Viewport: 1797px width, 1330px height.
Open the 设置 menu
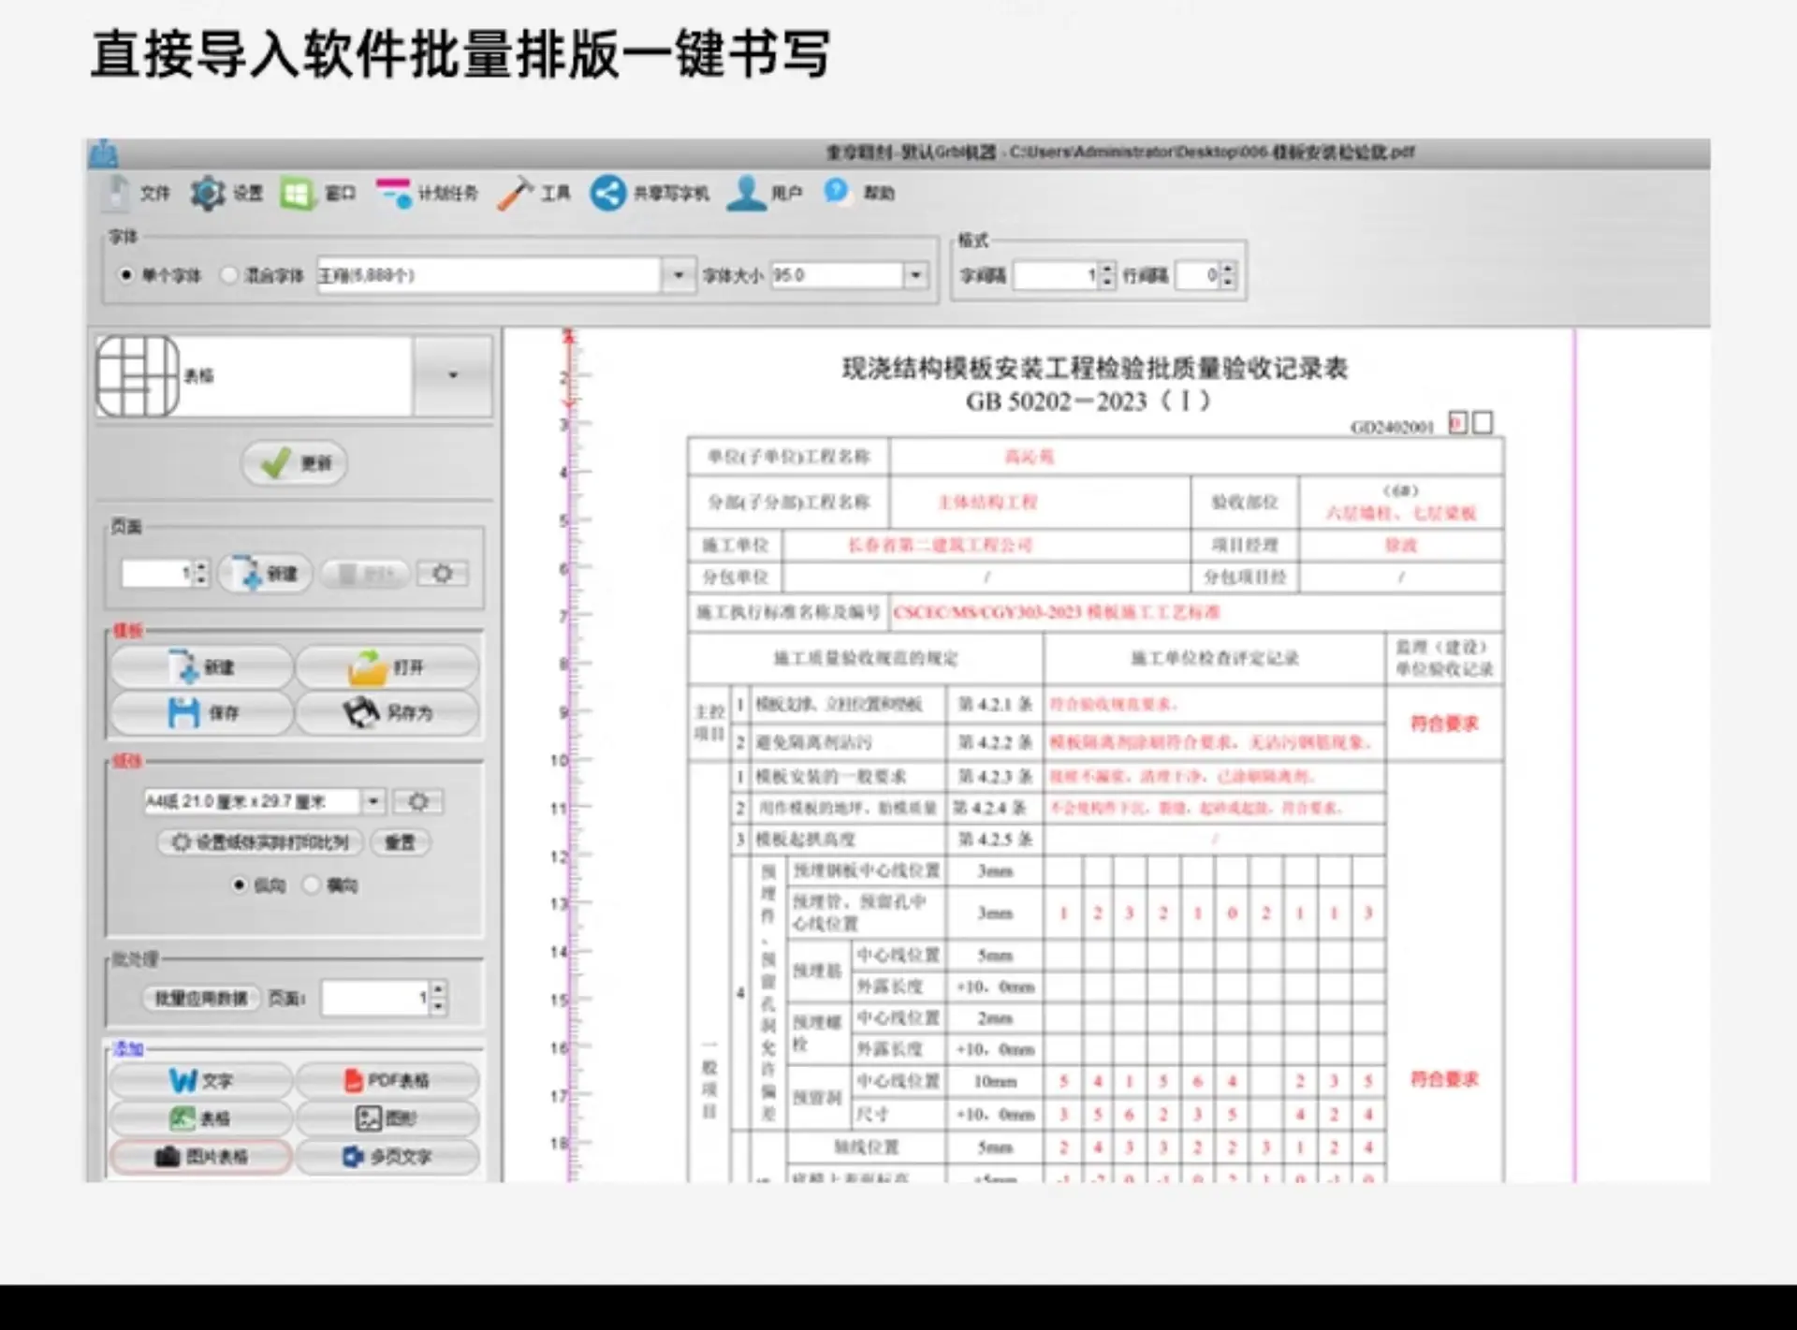(226, 193)
